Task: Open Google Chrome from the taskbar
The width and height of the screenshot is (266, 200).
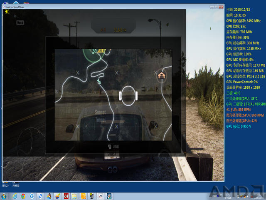Action: pos(23,196)
